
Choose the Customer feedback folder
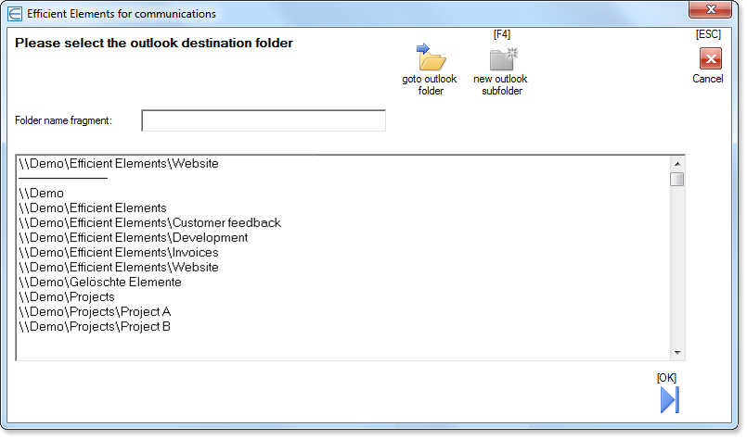point(149,222)
